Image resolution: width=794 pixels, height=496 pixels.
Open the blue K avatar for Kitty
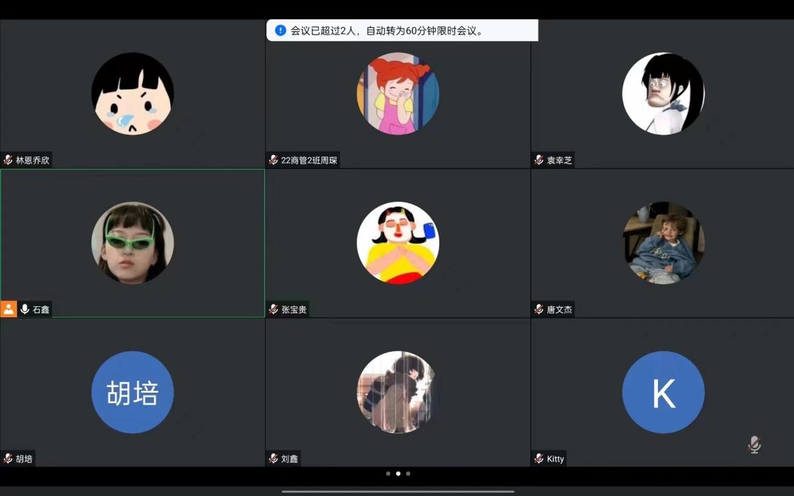(x=663, y=392)
